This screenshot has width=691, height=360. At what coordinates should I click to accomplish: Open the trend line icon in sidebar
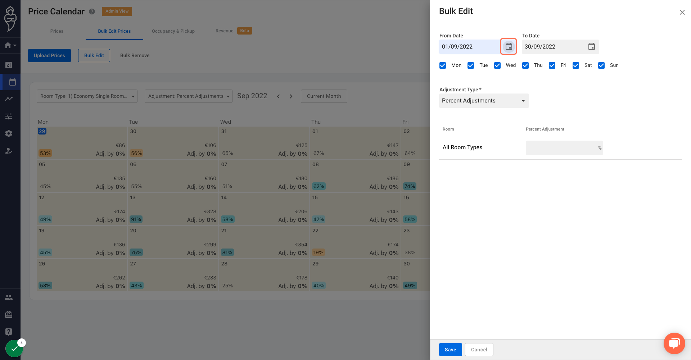(9, 99)
